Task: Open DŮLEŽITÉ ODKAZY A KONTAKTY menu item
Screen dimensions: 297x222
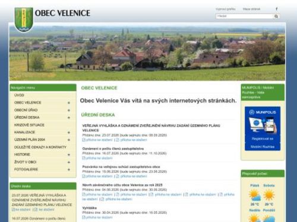Action: click(x=40, y=147)
